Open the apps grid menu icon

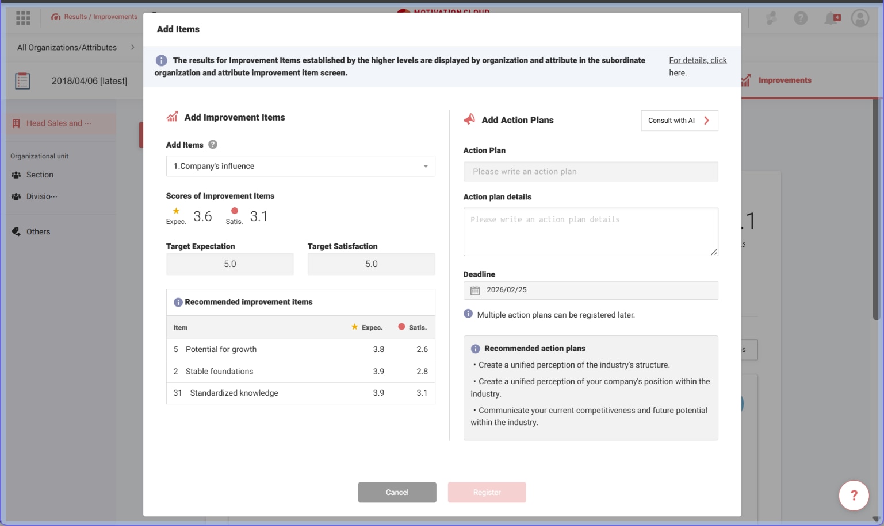(x=23, y=18)
